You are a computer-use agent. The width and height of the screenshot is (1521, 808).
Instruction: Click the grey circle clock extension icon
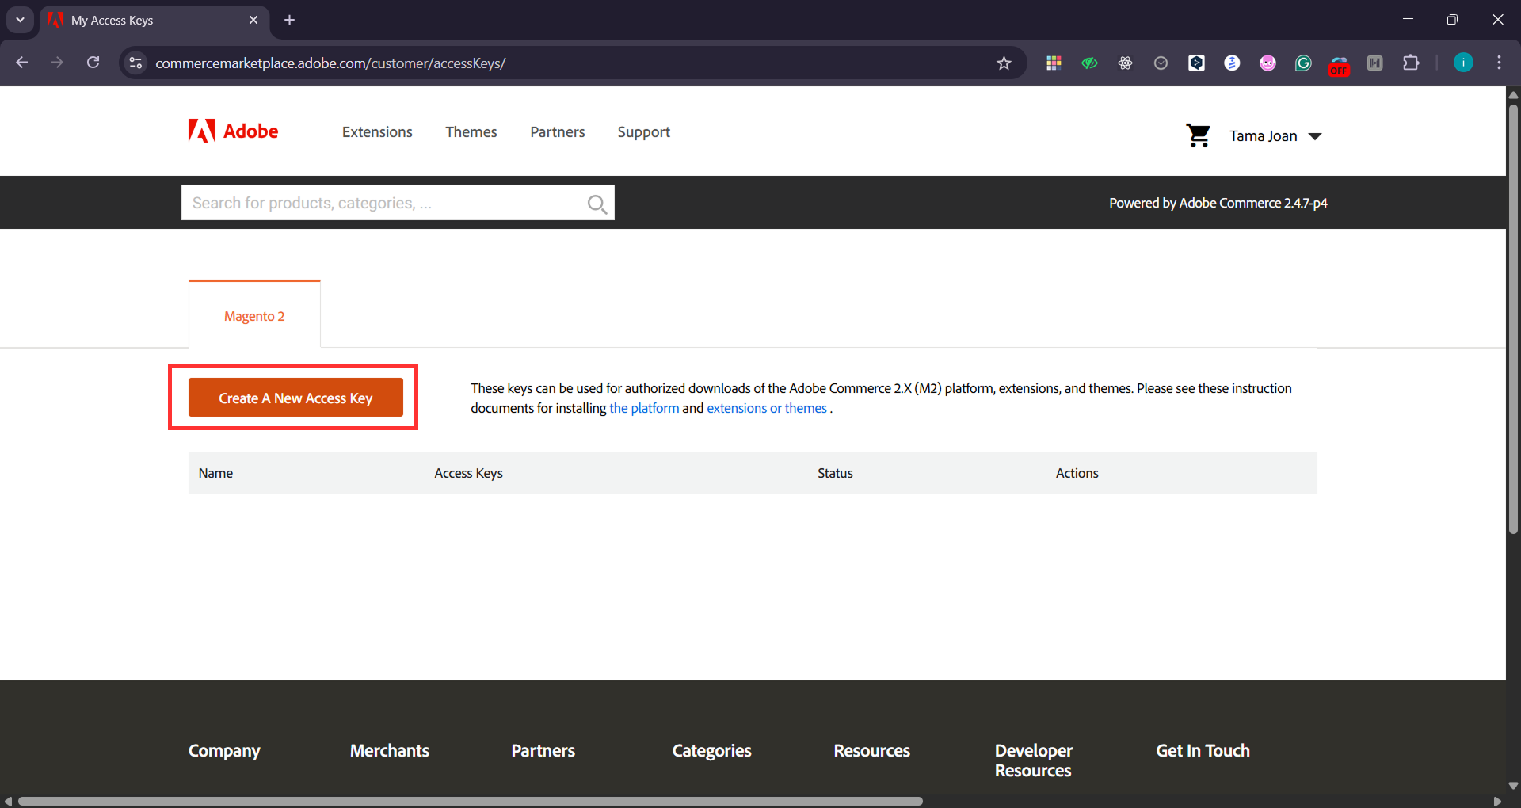click(x=1161, y=63)
